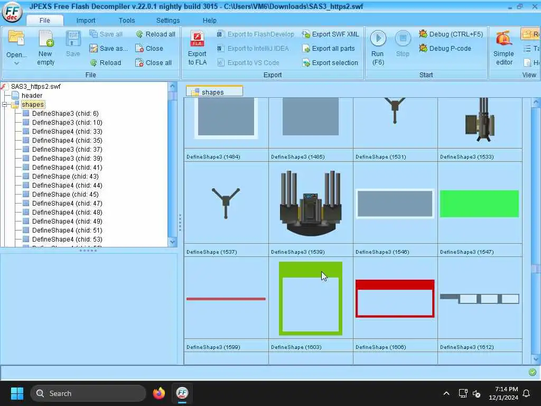Click the Open file folder icon
Screen dimensions: 541x406
[16, 39]
